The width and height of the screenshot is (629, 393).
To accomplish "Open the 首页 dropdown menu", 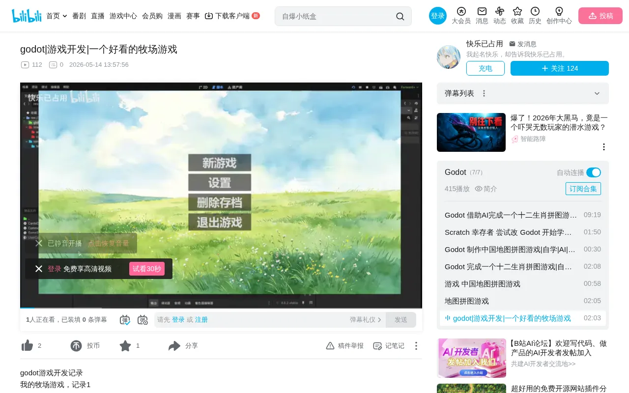I will (57, 16).
